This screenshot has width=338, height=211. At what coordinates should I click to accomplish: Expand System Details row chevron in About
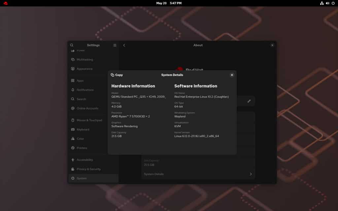click(251, 174)
